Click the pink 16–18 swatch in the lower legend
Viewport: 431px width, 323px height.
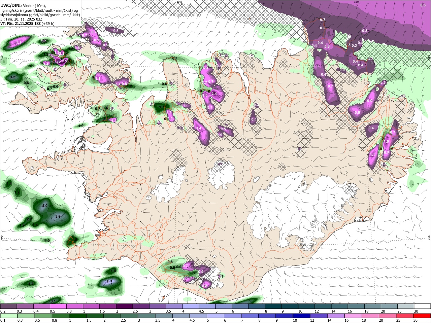353,316
